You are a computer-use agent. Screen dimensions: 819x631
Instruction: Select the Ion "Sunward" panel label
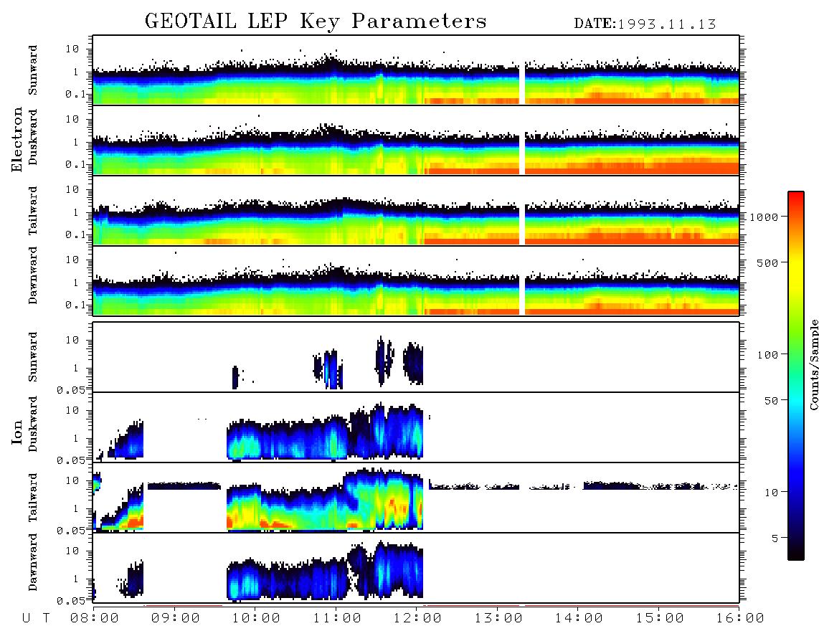click(33, 357)
